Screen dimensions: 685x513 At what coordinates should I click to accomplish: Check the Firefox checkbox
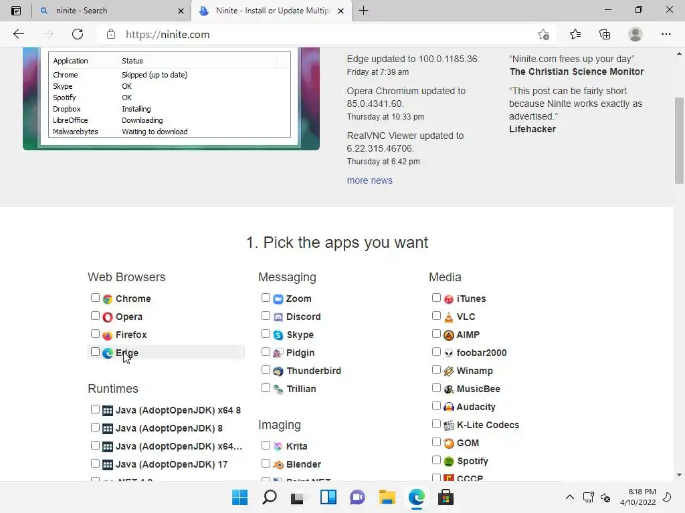click(x=95, y=334)
